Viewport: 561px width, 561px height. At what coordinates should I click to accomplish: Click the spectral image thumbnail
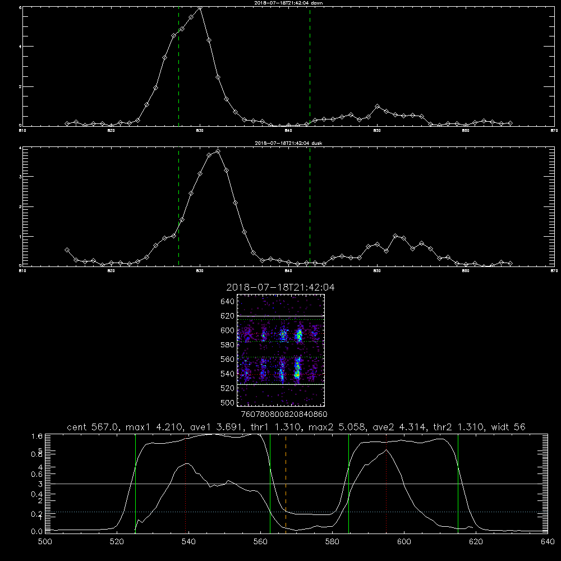[x=281, y=350]
